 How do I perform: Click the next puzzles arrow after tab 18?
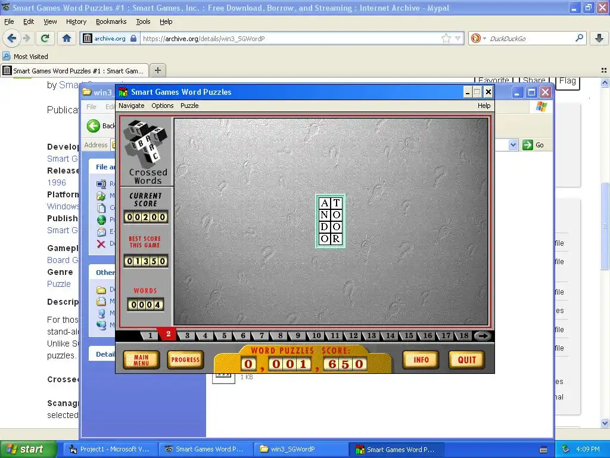click(483, 336)
